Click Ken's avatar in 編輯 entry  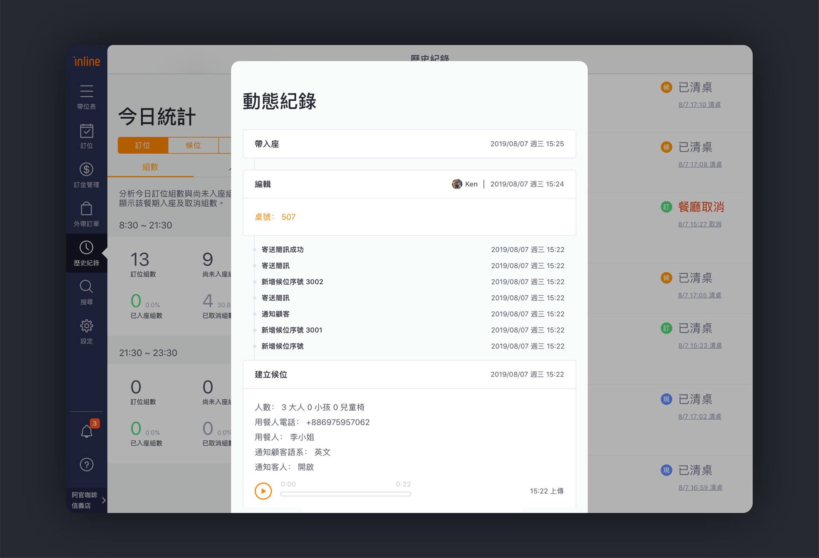tap(457, 184)
